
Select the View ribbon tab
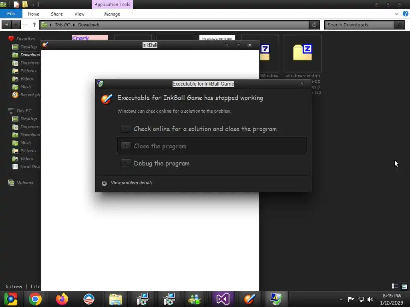click(x=79, y=14)
